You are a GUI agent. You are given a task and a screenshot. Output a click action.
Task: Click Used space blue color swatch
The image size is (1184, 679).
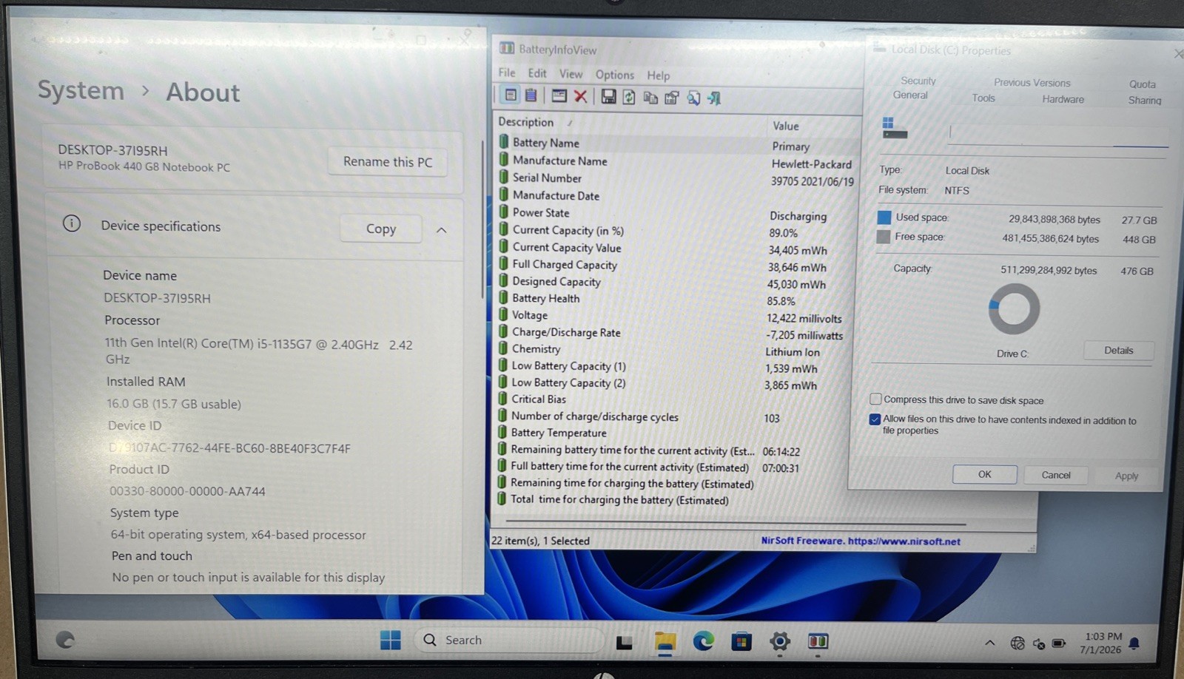click(884, 217)
